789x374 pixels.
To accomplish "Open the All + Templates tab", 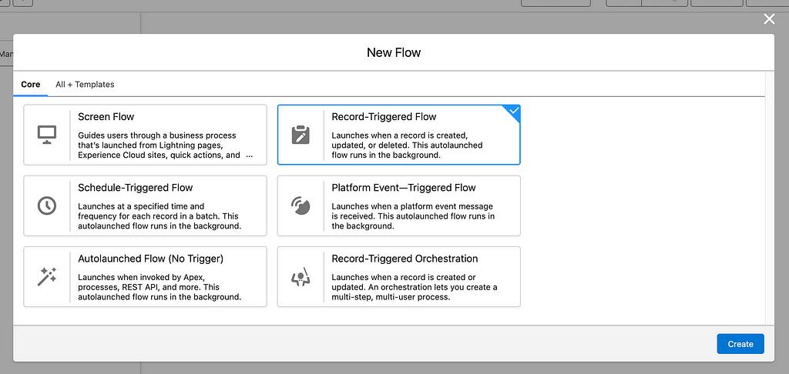I will tap(85, 85).
